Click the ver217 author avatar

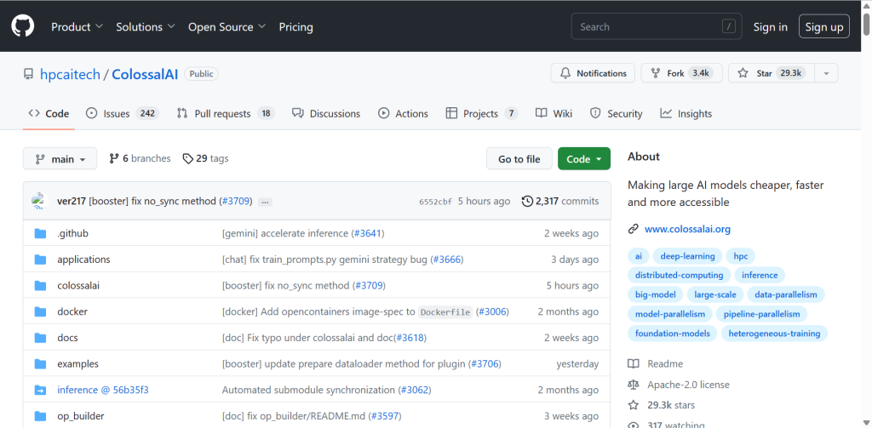(38, 202)
